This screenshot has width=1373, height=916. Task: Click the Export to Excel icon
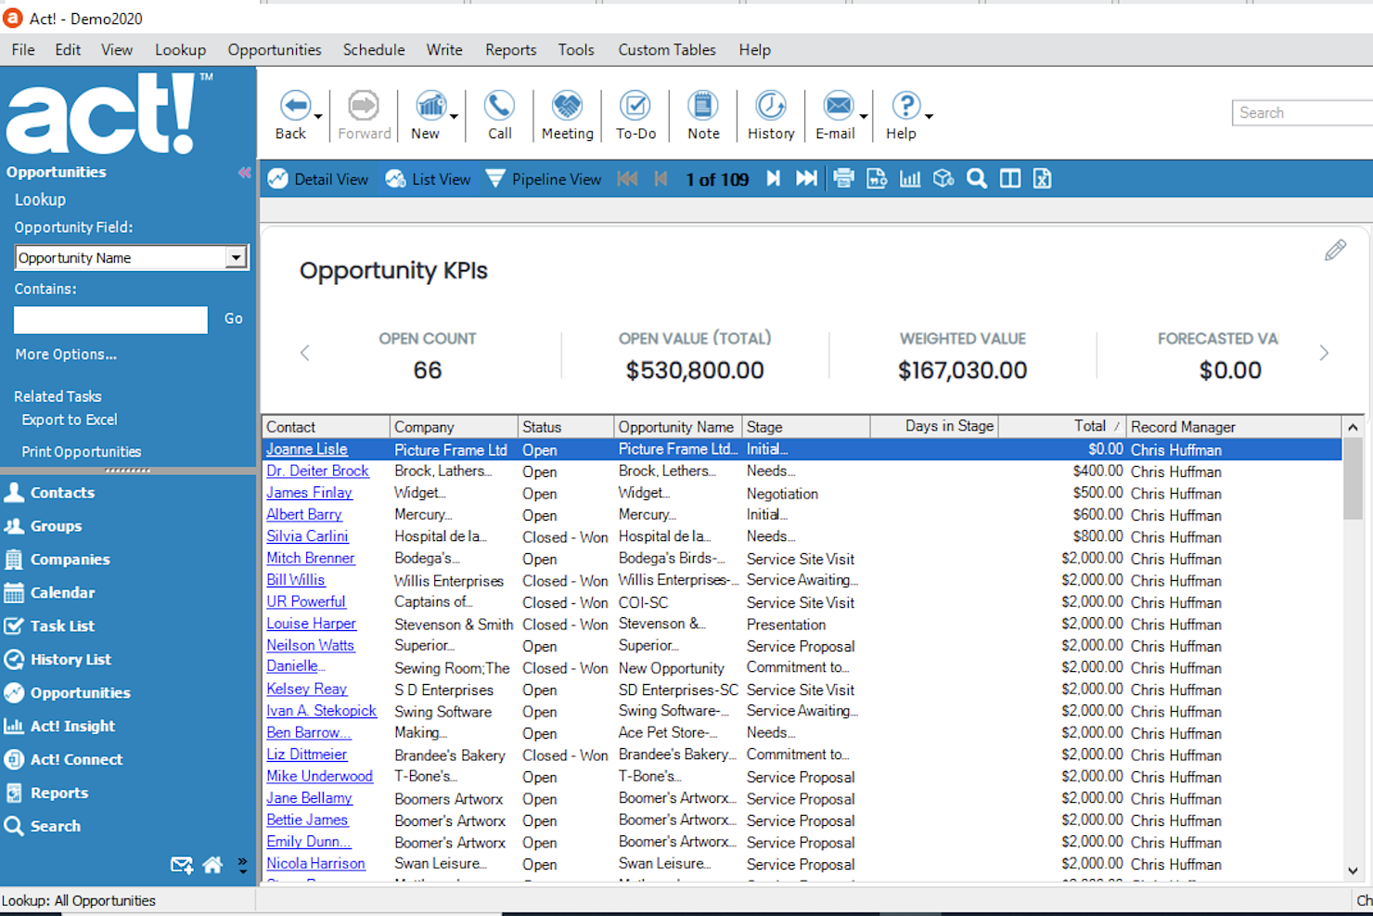coord(69,419)
